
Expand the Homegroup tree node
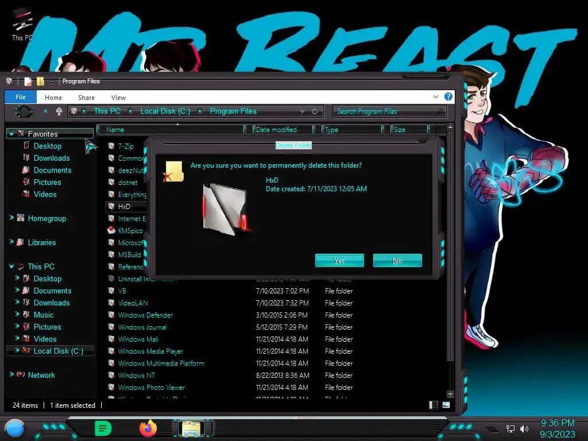coord(11,218)
